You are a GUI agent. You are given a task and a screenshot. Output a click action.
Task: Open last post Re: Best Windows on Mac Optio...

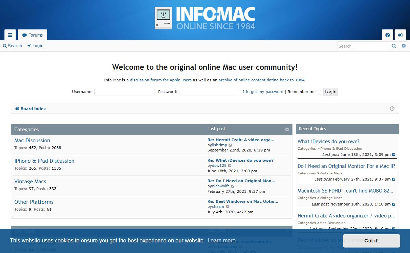[243, 201]
